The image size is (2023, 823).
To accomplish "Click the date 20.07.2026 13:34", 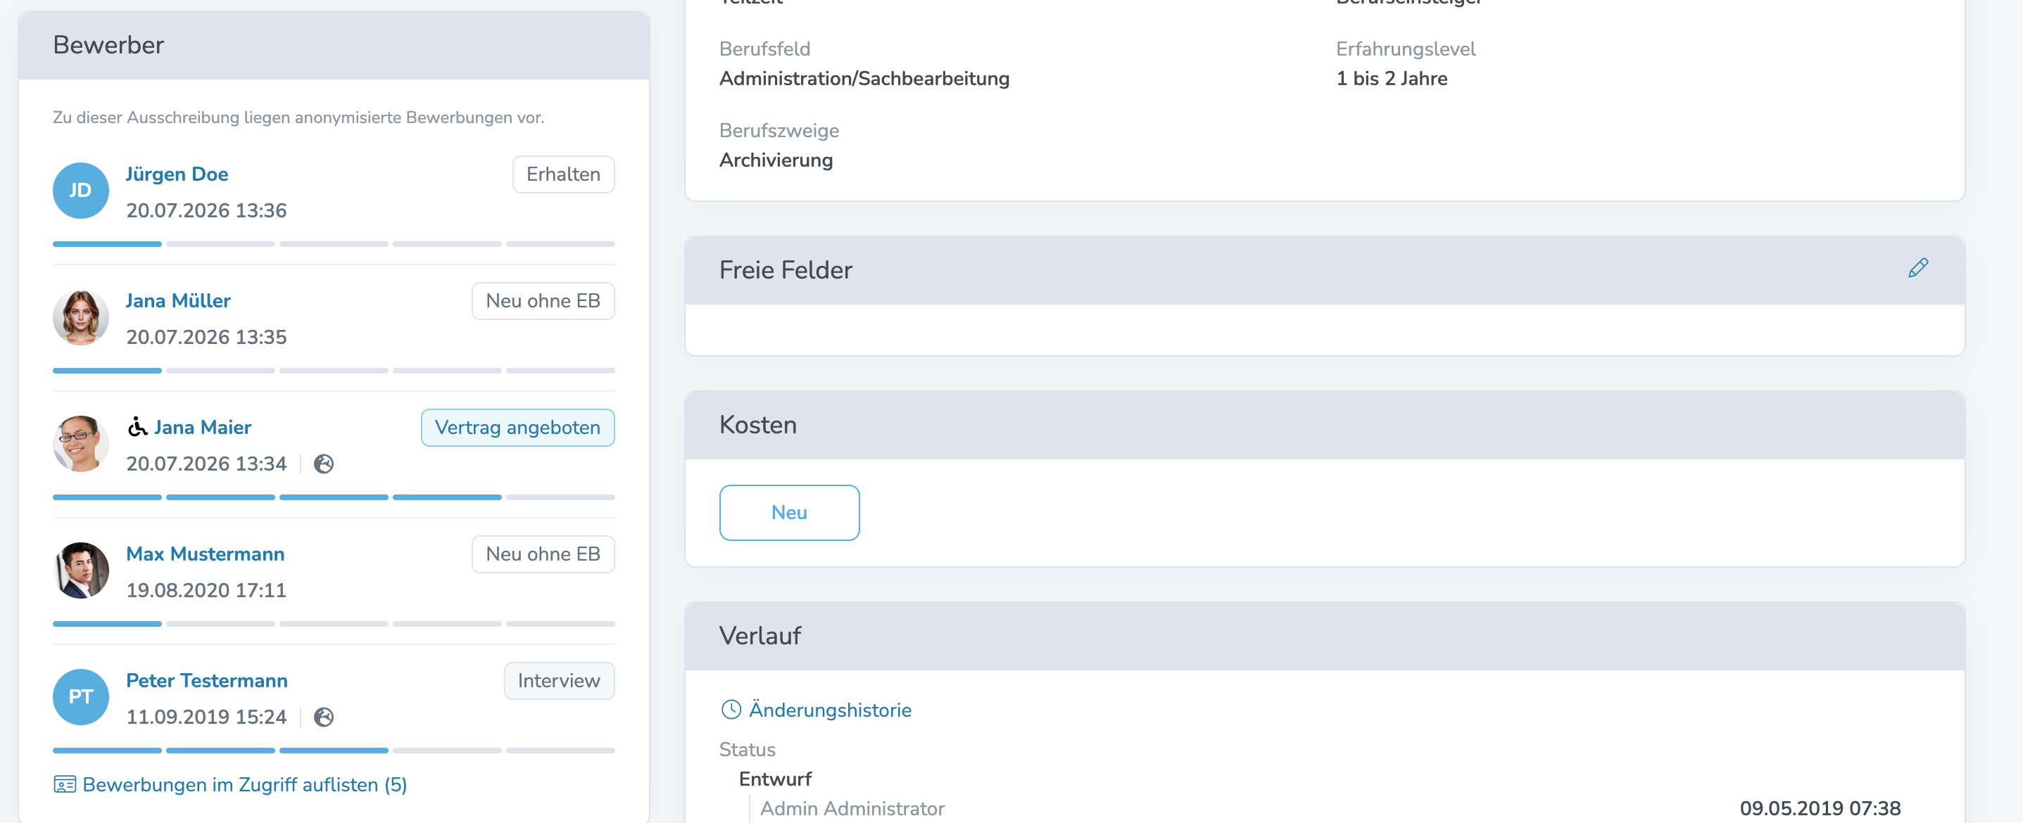I will click(206, 464).
